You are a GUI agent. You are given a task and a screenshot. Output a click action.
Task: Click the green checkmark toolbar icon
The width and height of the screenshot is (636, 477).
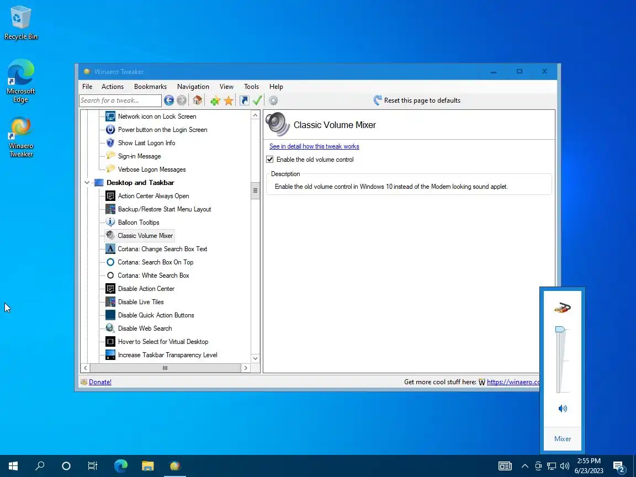pyautogui.click(x=257, y=100)
